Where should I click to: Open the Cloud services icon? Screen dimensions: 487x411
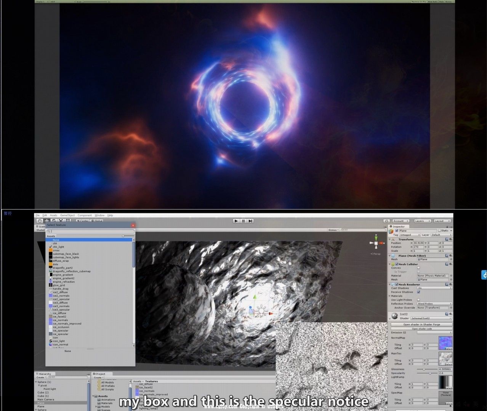point(387,221)
